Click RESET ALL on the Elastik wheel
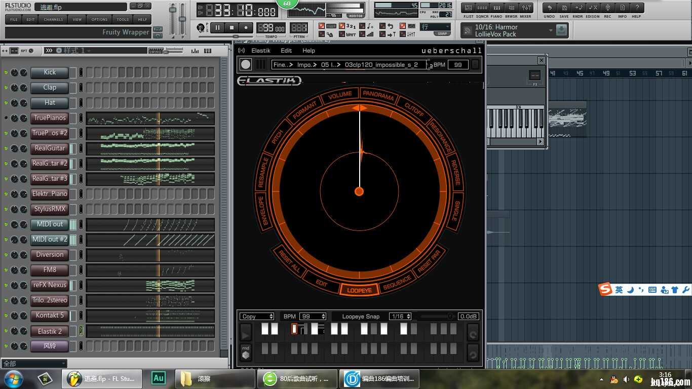 (x=289, y=262)
